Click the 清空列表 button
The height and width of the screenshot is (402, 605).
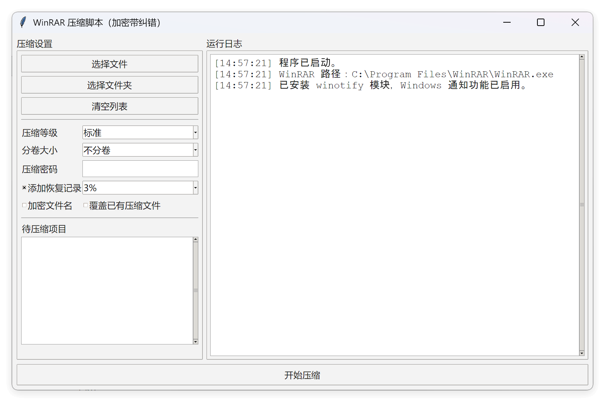pyautogui.click(x=110, y=106)
